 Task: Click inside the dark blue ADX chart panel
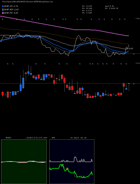click(x=72, y=162)
